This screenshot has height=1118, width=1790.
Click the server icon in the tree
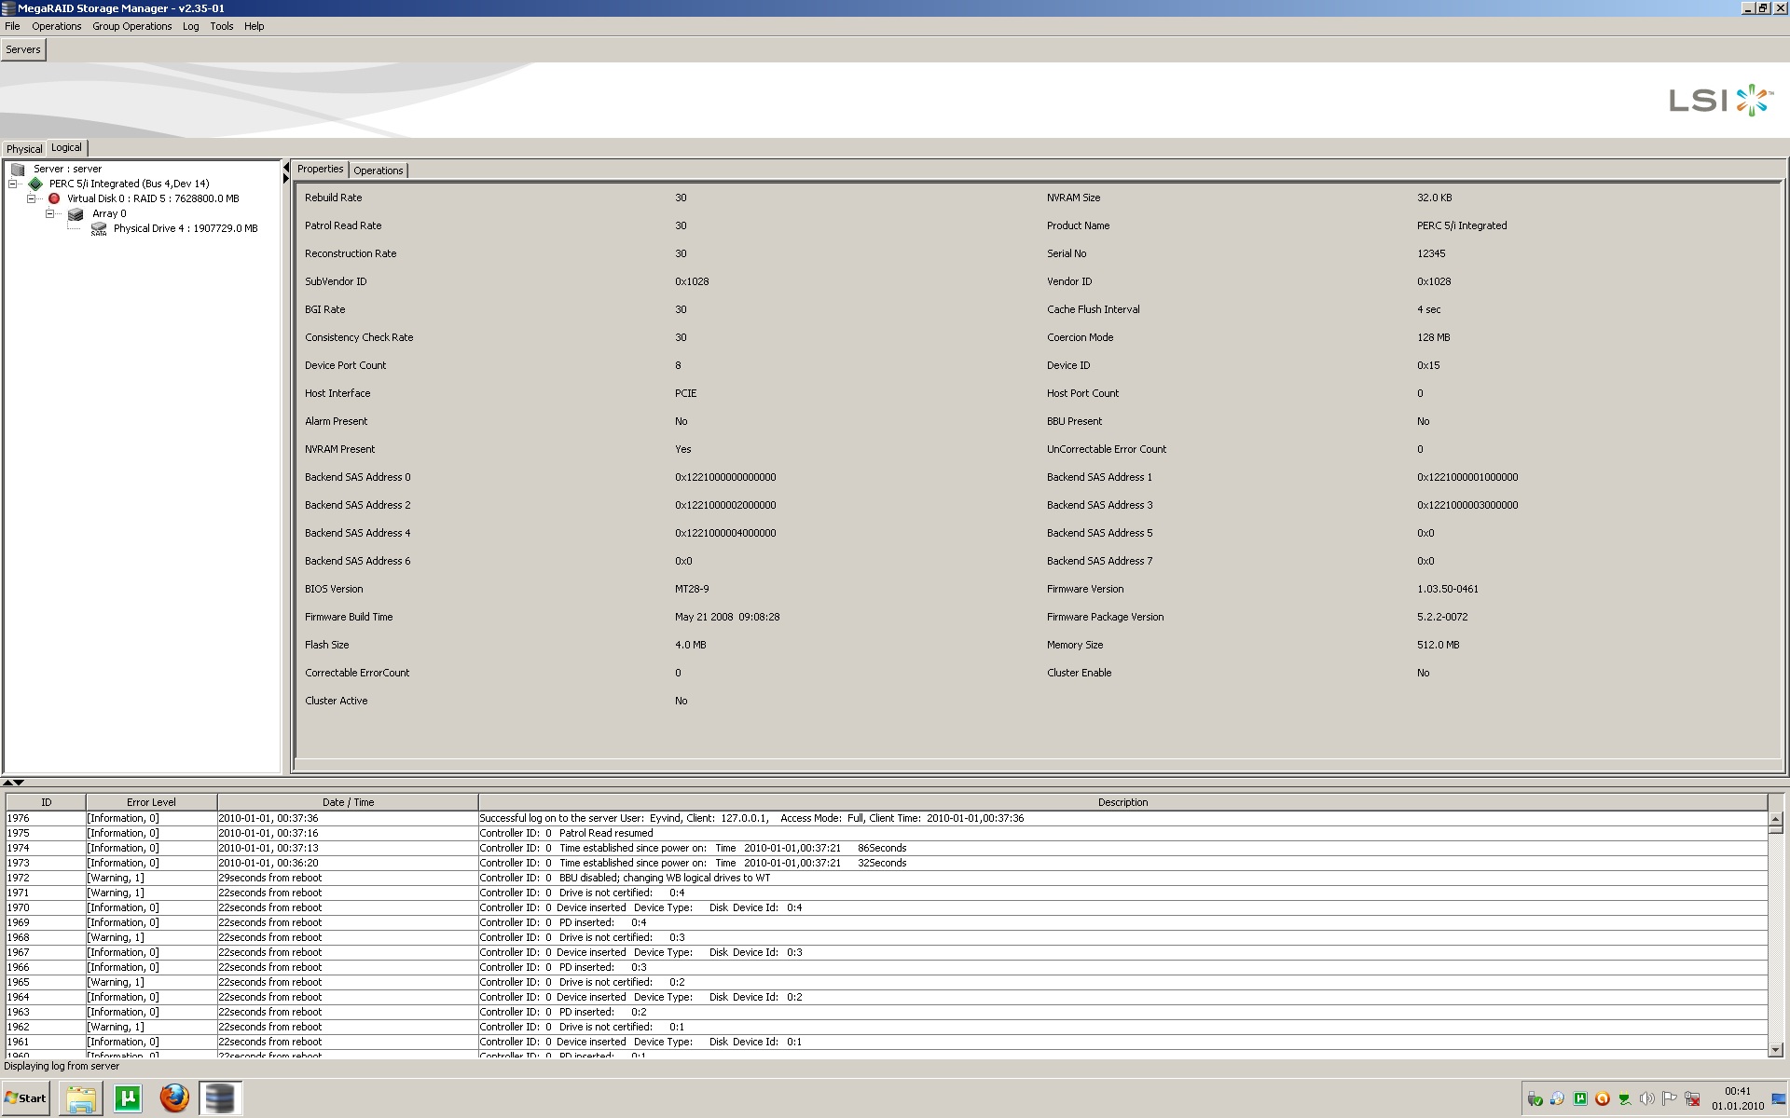[18, 170]
